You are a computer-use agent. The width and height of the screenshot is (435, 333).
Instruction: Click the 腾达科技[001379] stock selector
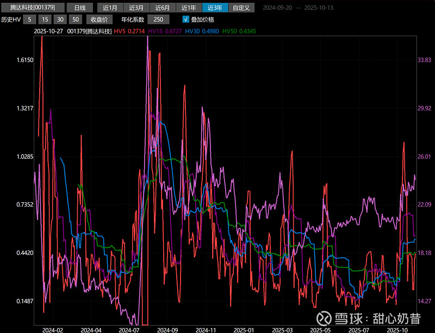[x=33, y=8]
